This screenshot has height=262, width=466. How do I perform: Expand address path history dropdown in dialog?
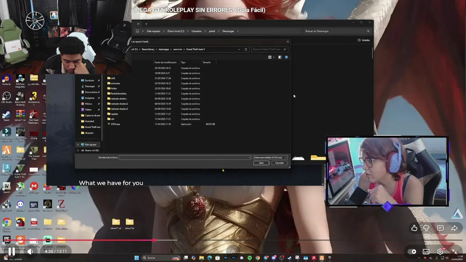pyautogui.click(x=239, y=49)
